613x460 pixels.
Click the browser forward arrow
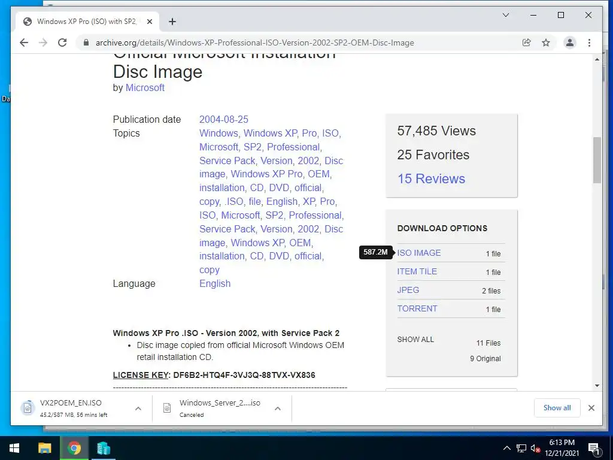coord(43,43)
